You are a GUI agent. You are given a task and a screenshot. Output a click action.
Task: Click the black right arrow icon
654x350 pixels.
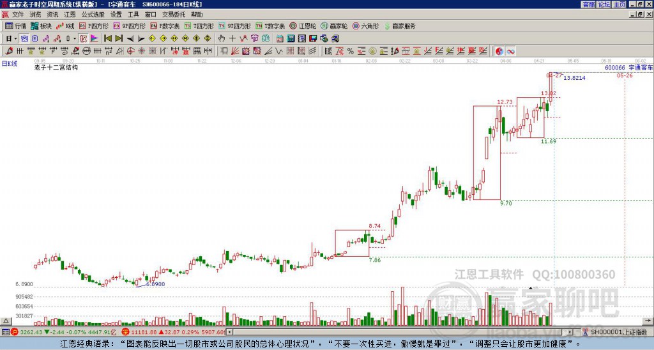click(141, 39)
